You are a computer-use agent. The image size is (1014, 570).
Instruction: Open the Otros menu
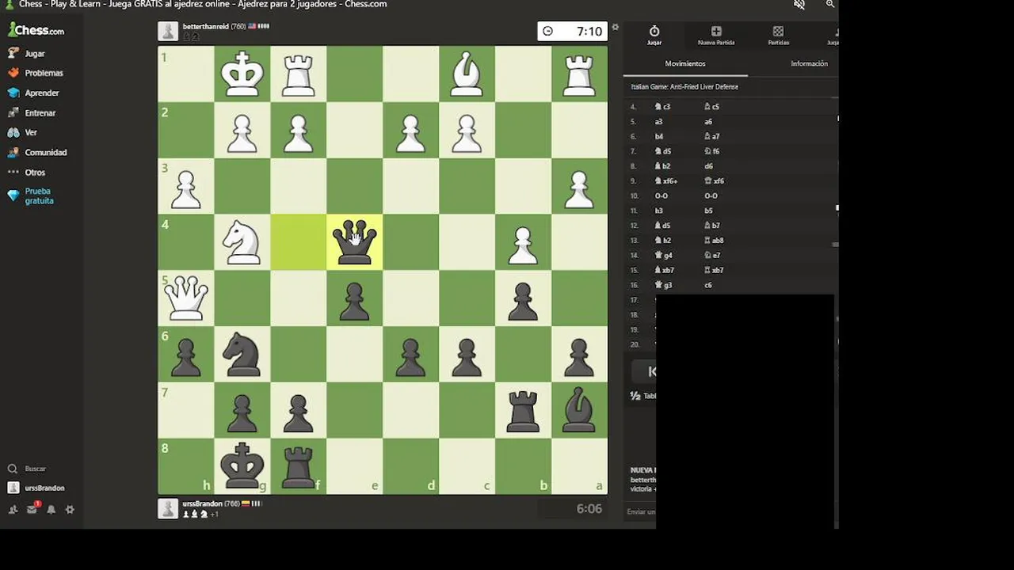(x=27, y=172)
